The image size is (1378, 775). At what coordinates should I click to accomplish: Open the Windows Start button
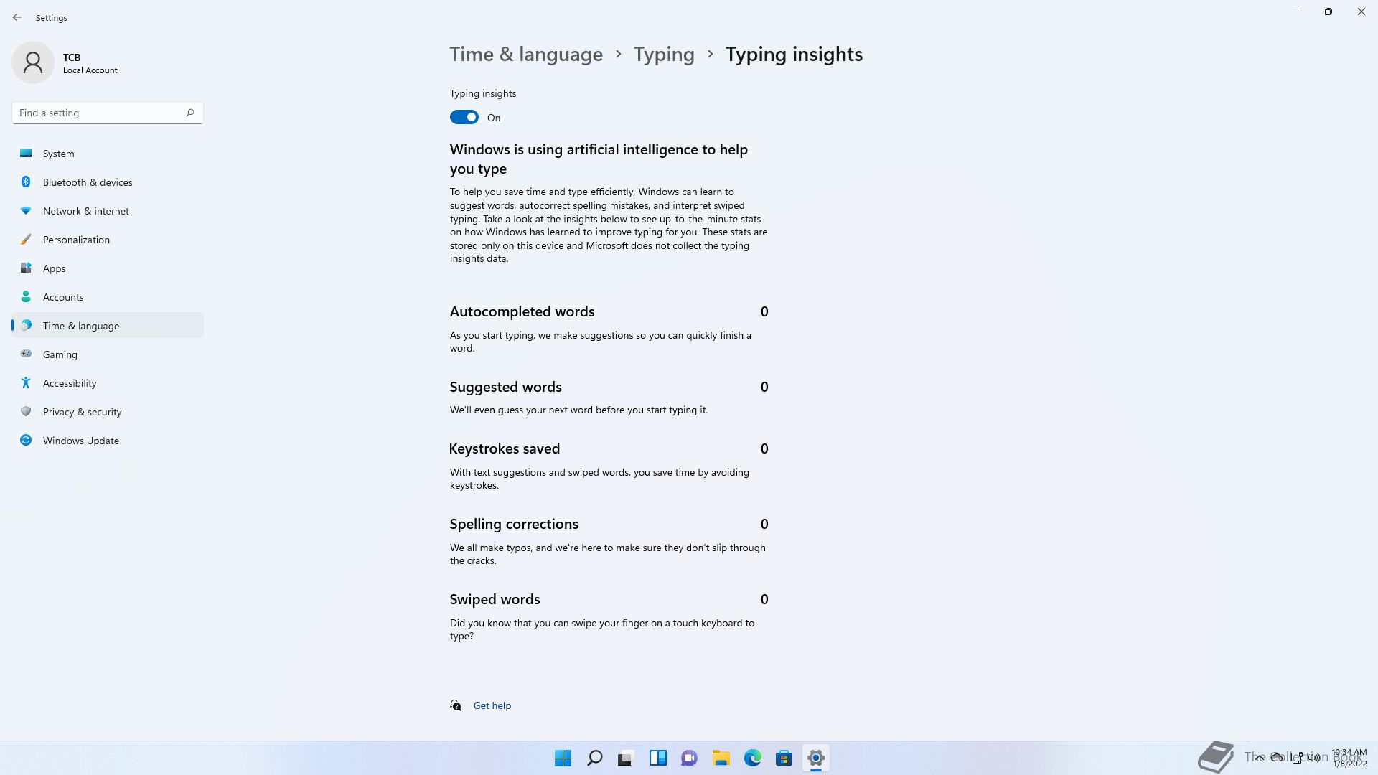[563, 758]
